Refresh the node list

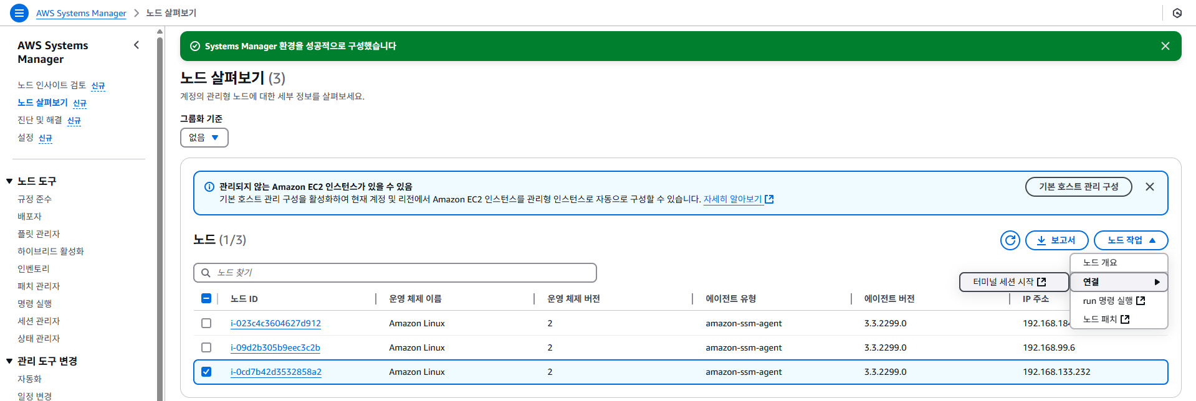point(1010,240)
